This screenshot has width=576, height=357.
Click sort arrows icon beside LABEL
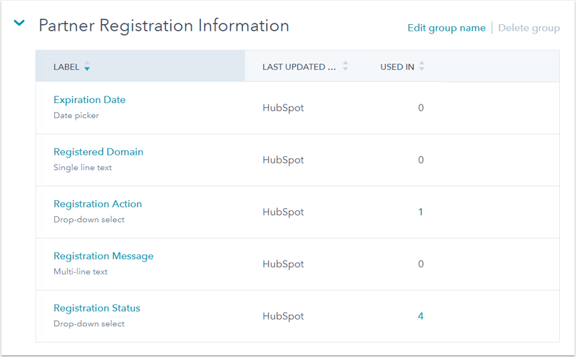(x=87, y=67)
